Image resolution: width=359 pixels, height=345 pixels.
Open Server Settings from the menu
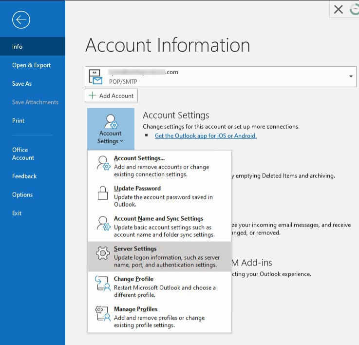tap(159, 256)
